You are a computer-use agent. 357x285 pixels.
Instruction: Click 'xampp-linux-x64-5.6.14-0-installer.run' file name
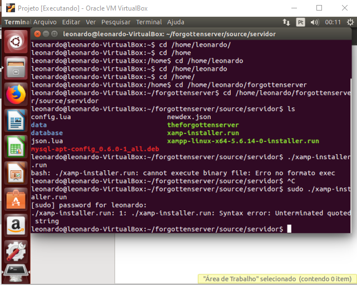click(x=243, y=141)
